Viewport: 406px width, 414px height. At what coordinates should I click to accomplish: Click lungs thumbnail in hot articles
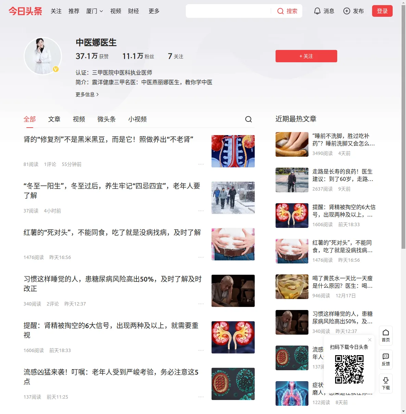[292, 393]
